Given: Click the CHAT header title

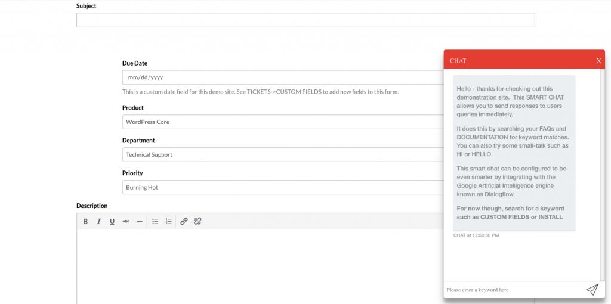Looking at the screenshot, I should [x=458, y=61].
